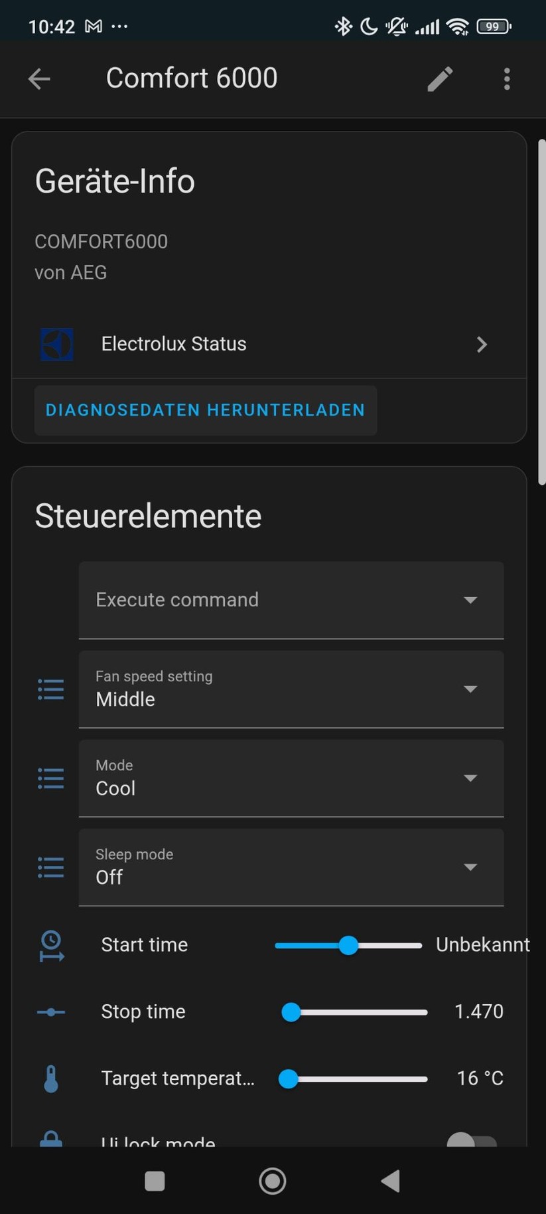Click the Fan speed setting list icon

pyautogui.click(x=51, y=689)
